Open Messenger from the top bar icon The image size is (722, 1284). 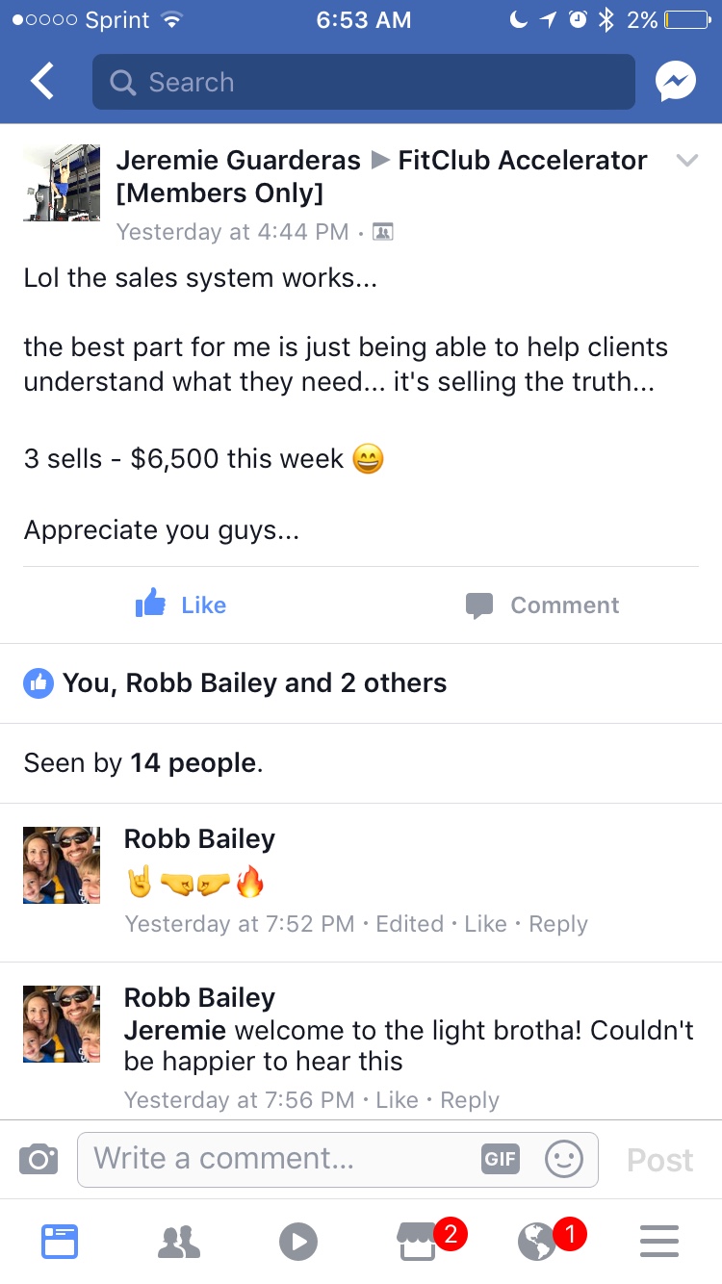point(676,83)
